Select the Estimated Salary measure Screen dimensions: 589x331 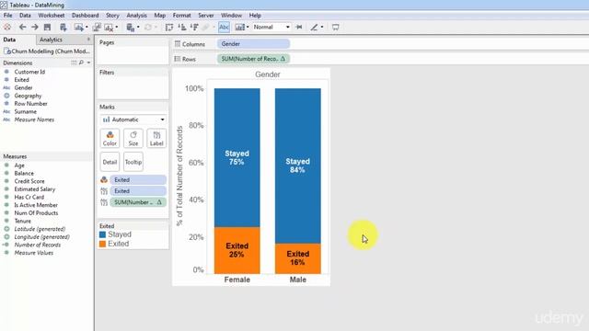click(x=35, y=189)
